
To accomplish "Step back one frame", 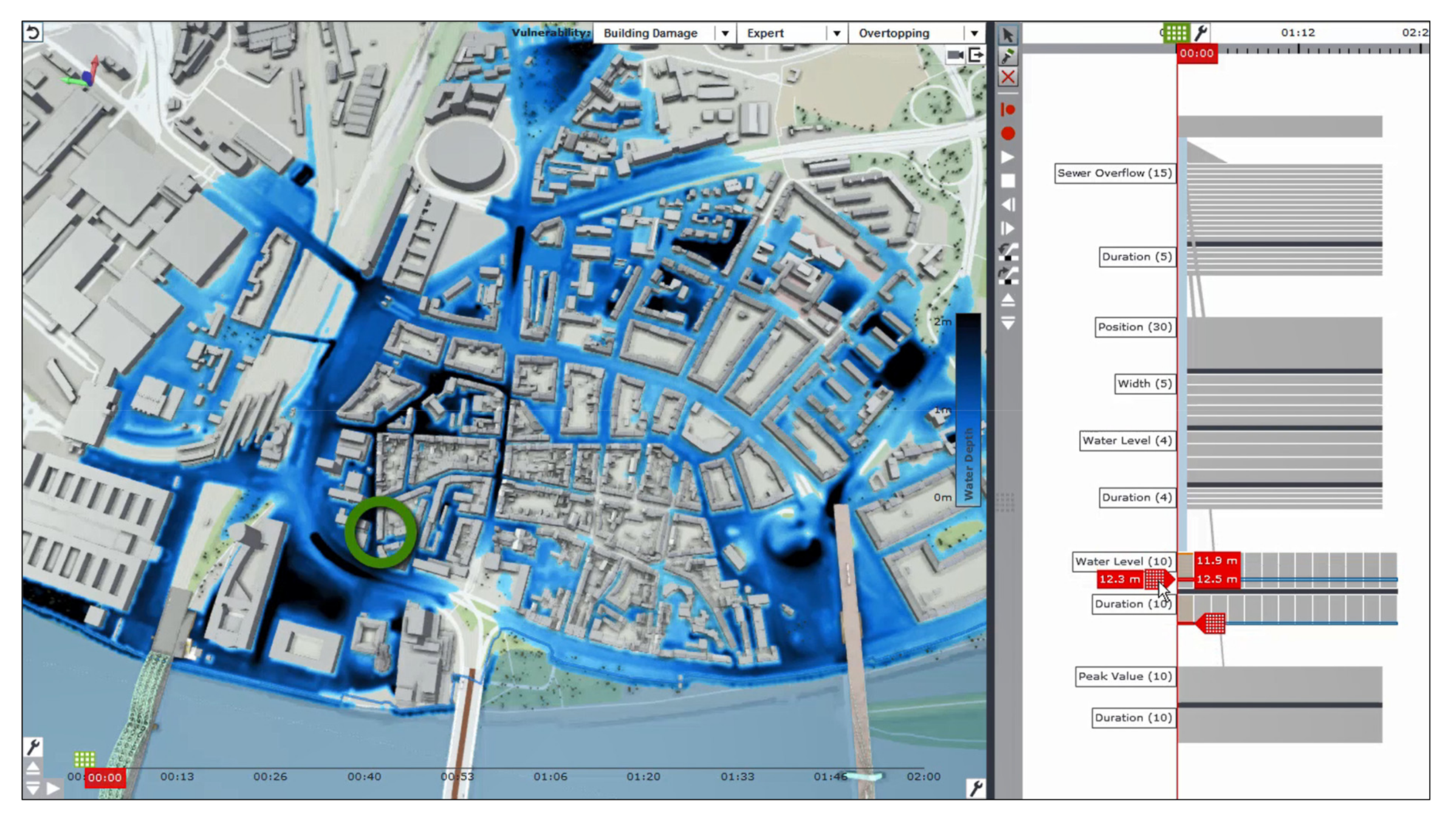I will (x=1007, y=205).
